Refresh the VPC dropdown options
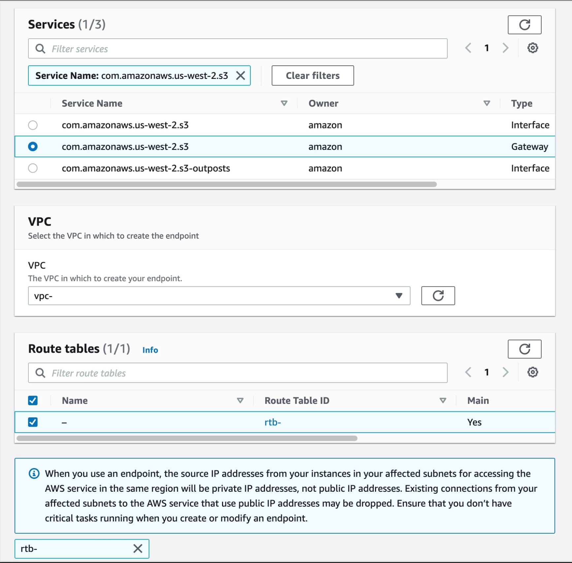Viewport: 572px width, 563px height. click(x=438, y=296)
